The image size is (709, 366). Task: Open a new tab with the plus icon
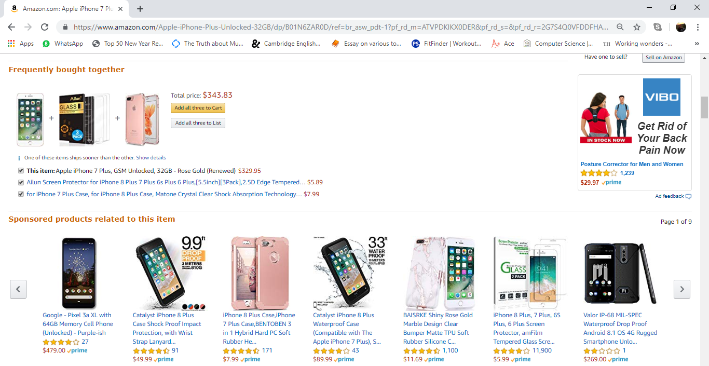click(x=140, y=9)
